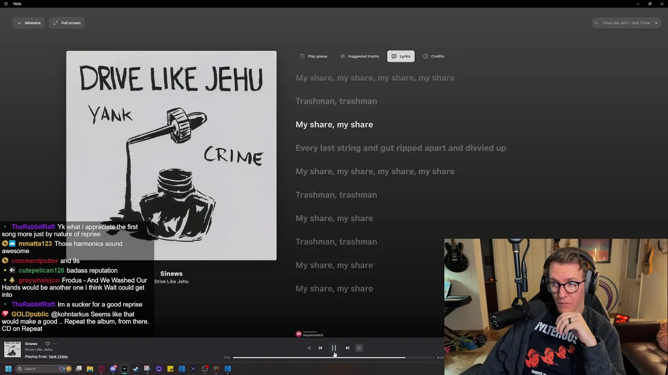Click the large Yank Crime album cover
668x375 pixels.
click(x=171, y=155)
